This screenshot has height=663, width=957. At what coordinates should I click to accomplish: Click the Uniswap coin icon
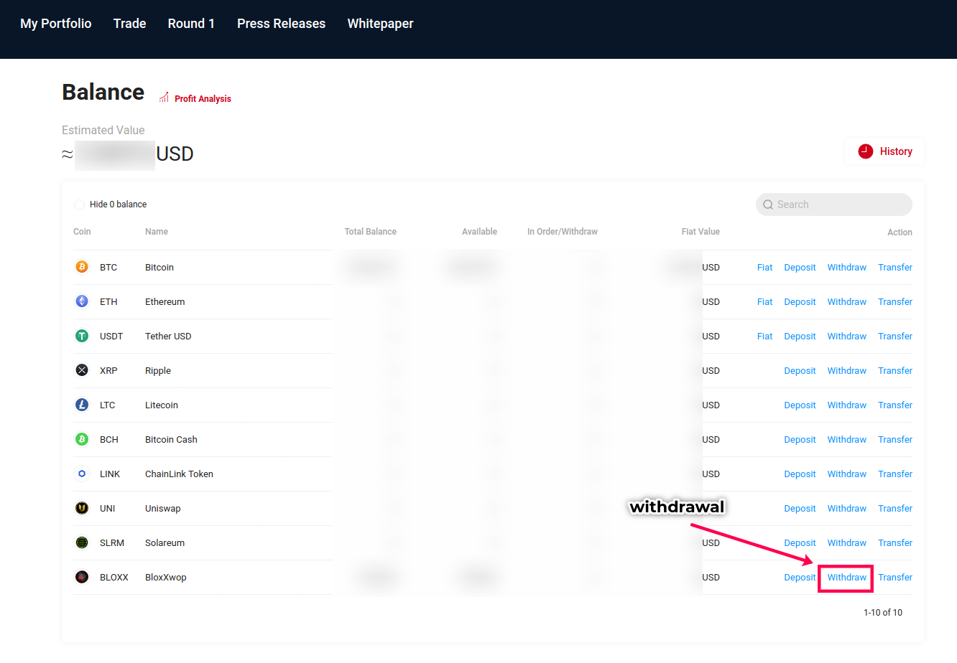point(82,508)
